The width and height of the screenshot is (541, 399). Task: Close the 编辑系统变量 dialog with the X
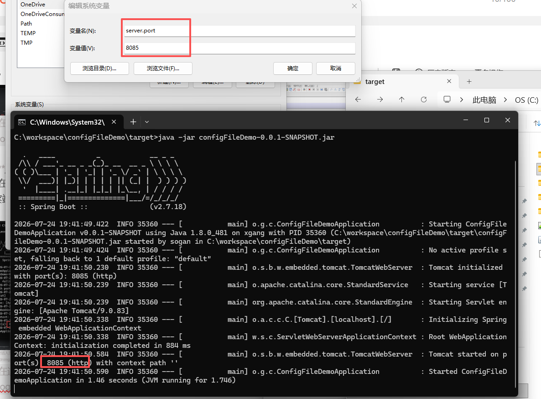(x=354, y=6)
